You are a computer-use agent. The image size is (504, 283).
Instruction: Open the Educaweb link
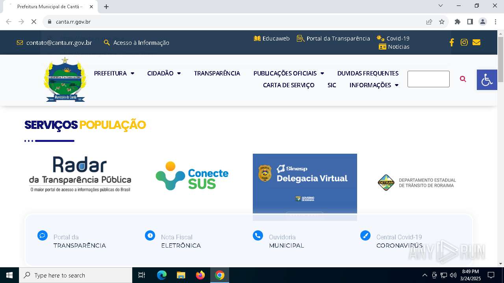click(276, 39)
